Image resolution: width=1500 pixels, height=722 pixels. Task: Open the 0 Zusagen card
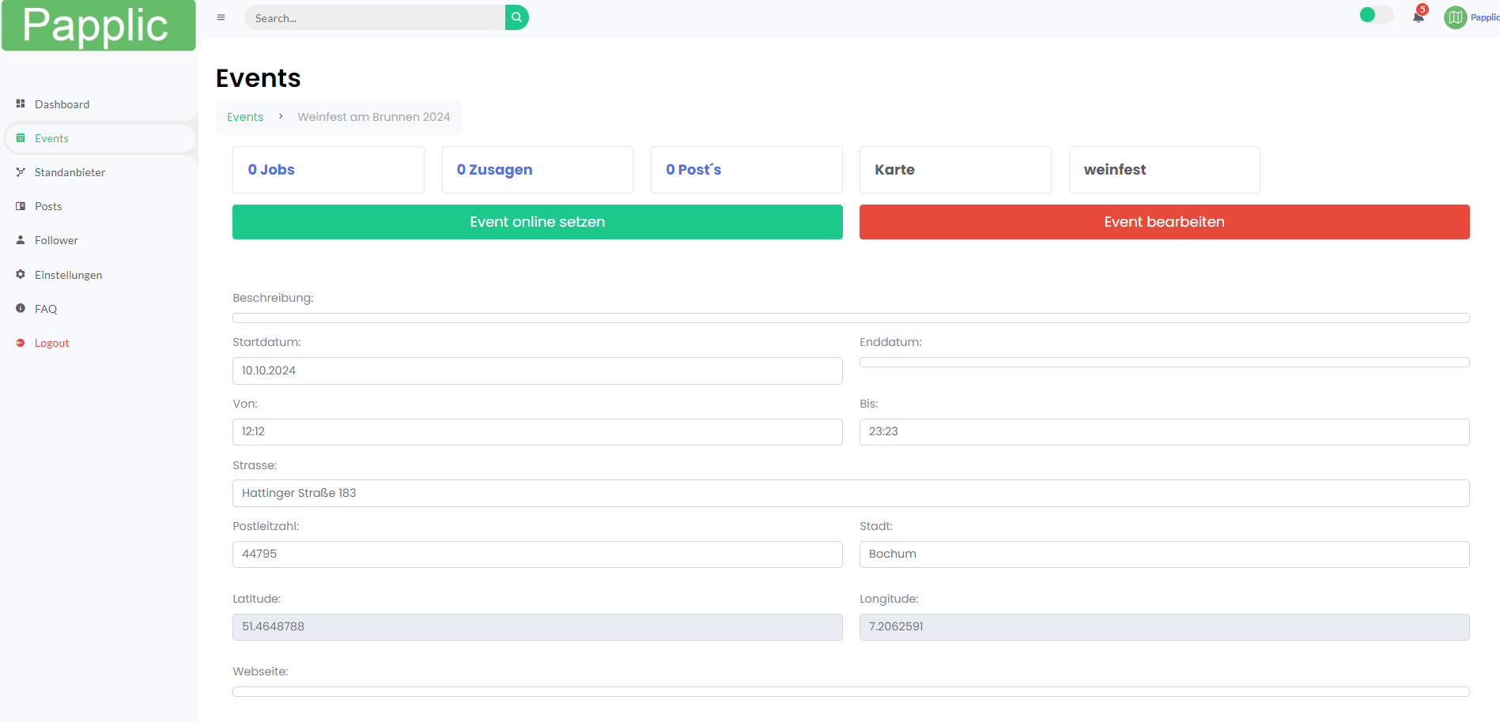pos(538,170)
